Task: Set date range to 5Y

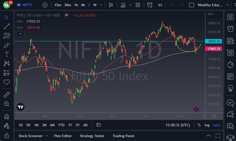Action: [x=78, y=125]
